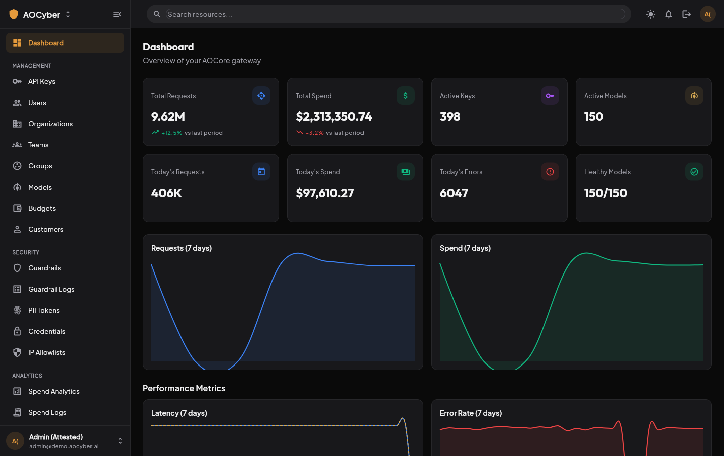
Task: Click the Active Models icon
Action: pos(694,96)
